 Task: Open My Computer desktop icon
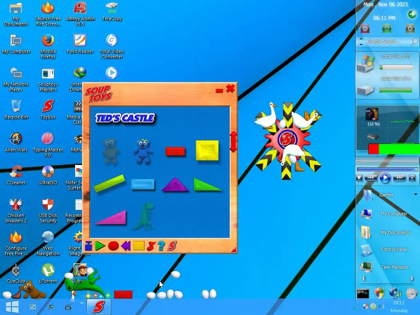point(16,44)
